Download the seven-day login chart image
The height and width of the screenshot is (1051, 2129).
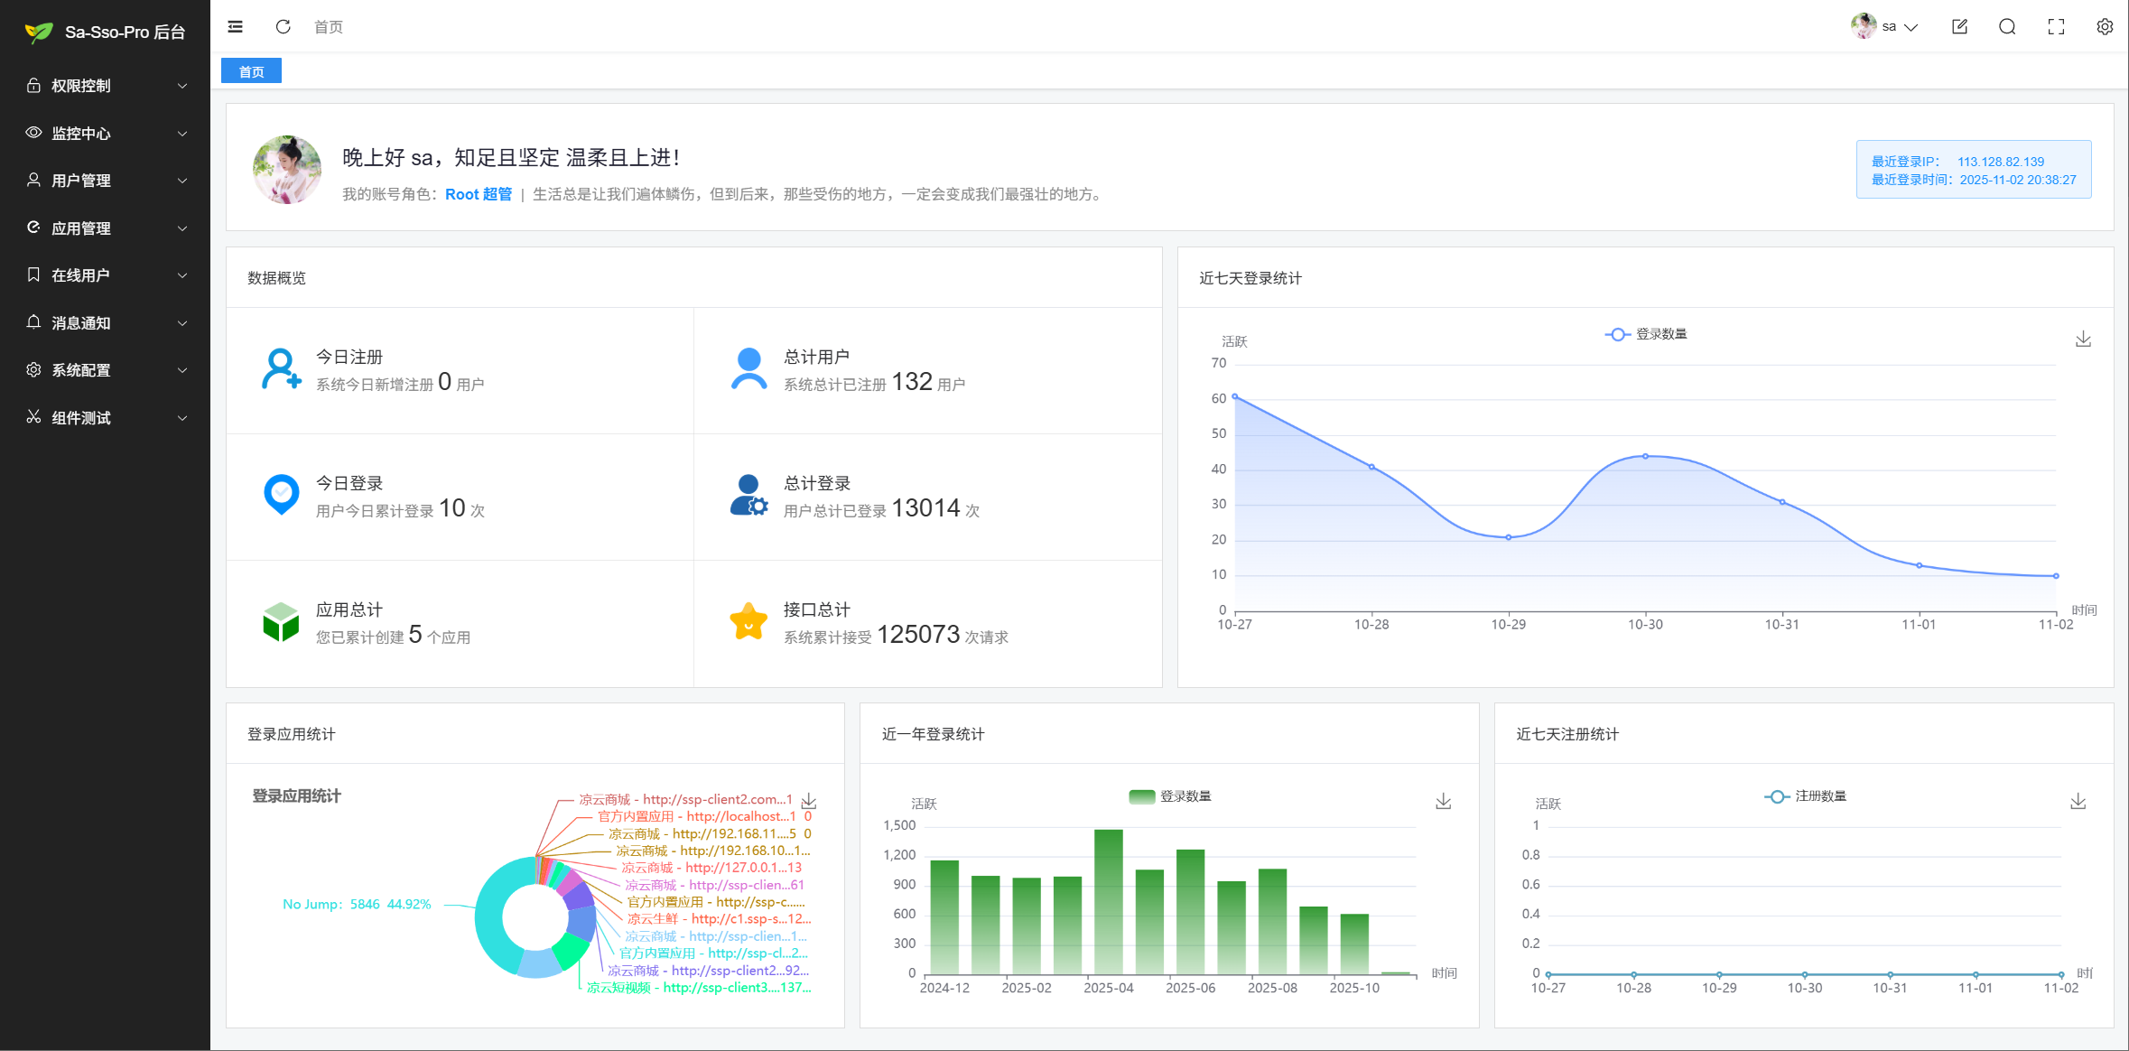pyautogui.click(x=2083, y=339)
